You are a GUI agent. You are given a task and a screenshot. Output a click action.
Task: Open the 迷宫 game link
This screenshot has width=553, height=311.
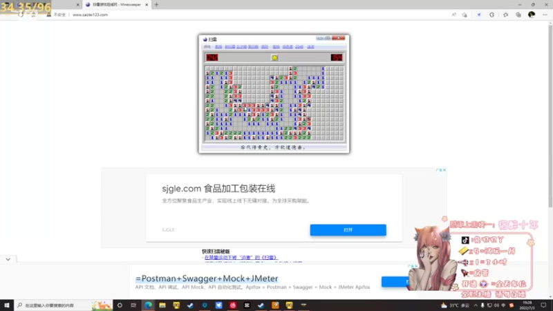tap(310, 46)
